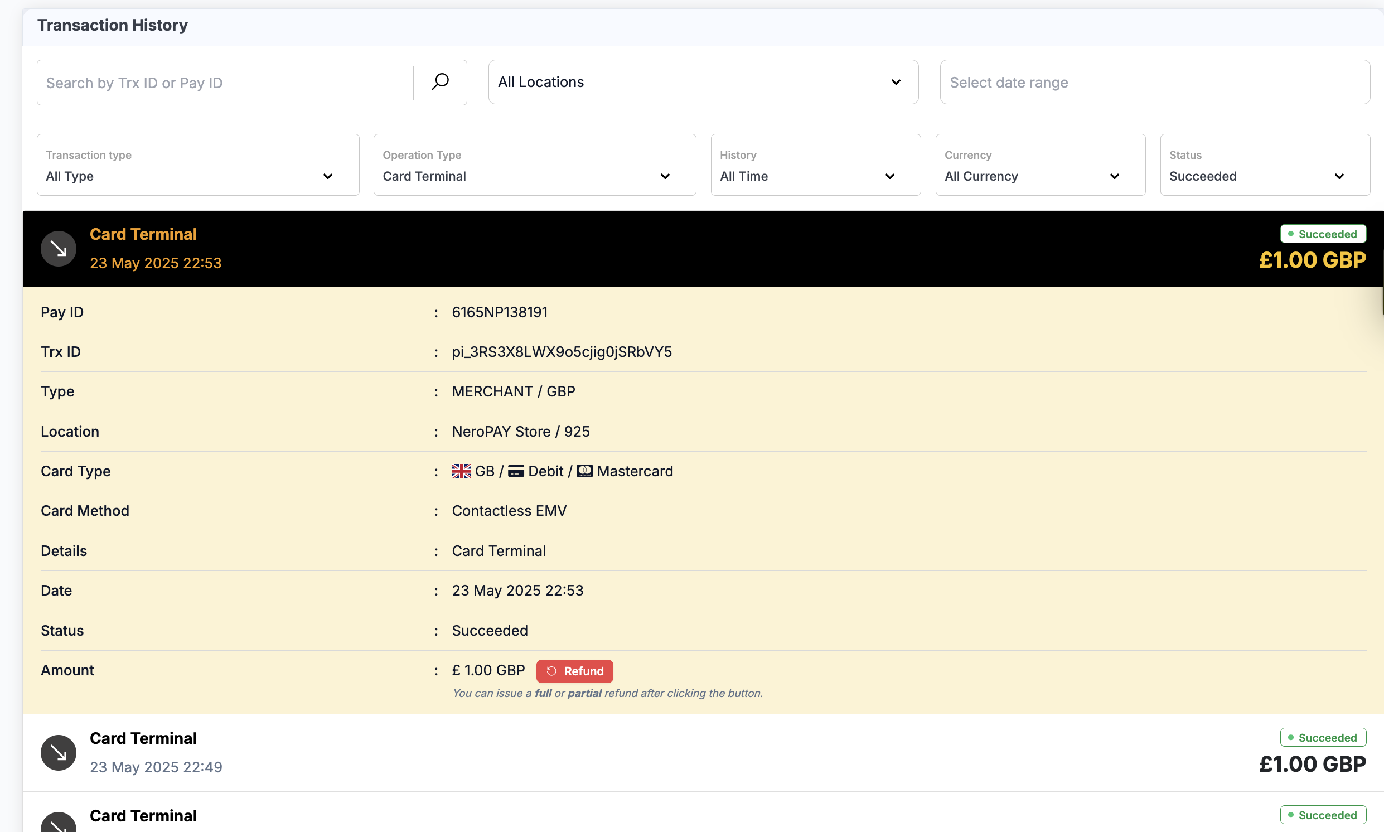Click arrow icon of expanded Card Terminal transaction
Screen dimensions: 1384x832
[x=59, y=248]
